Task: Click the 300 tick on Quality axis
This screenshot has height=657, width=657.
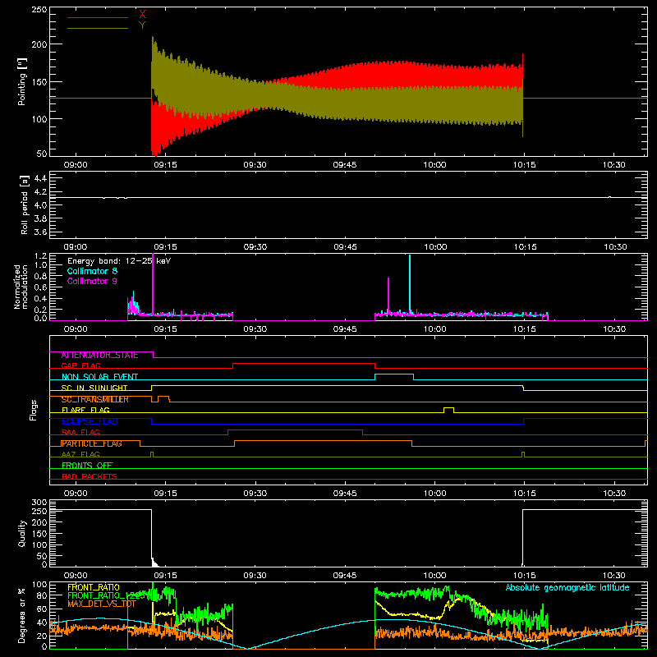Action: (x=39, y=502)
